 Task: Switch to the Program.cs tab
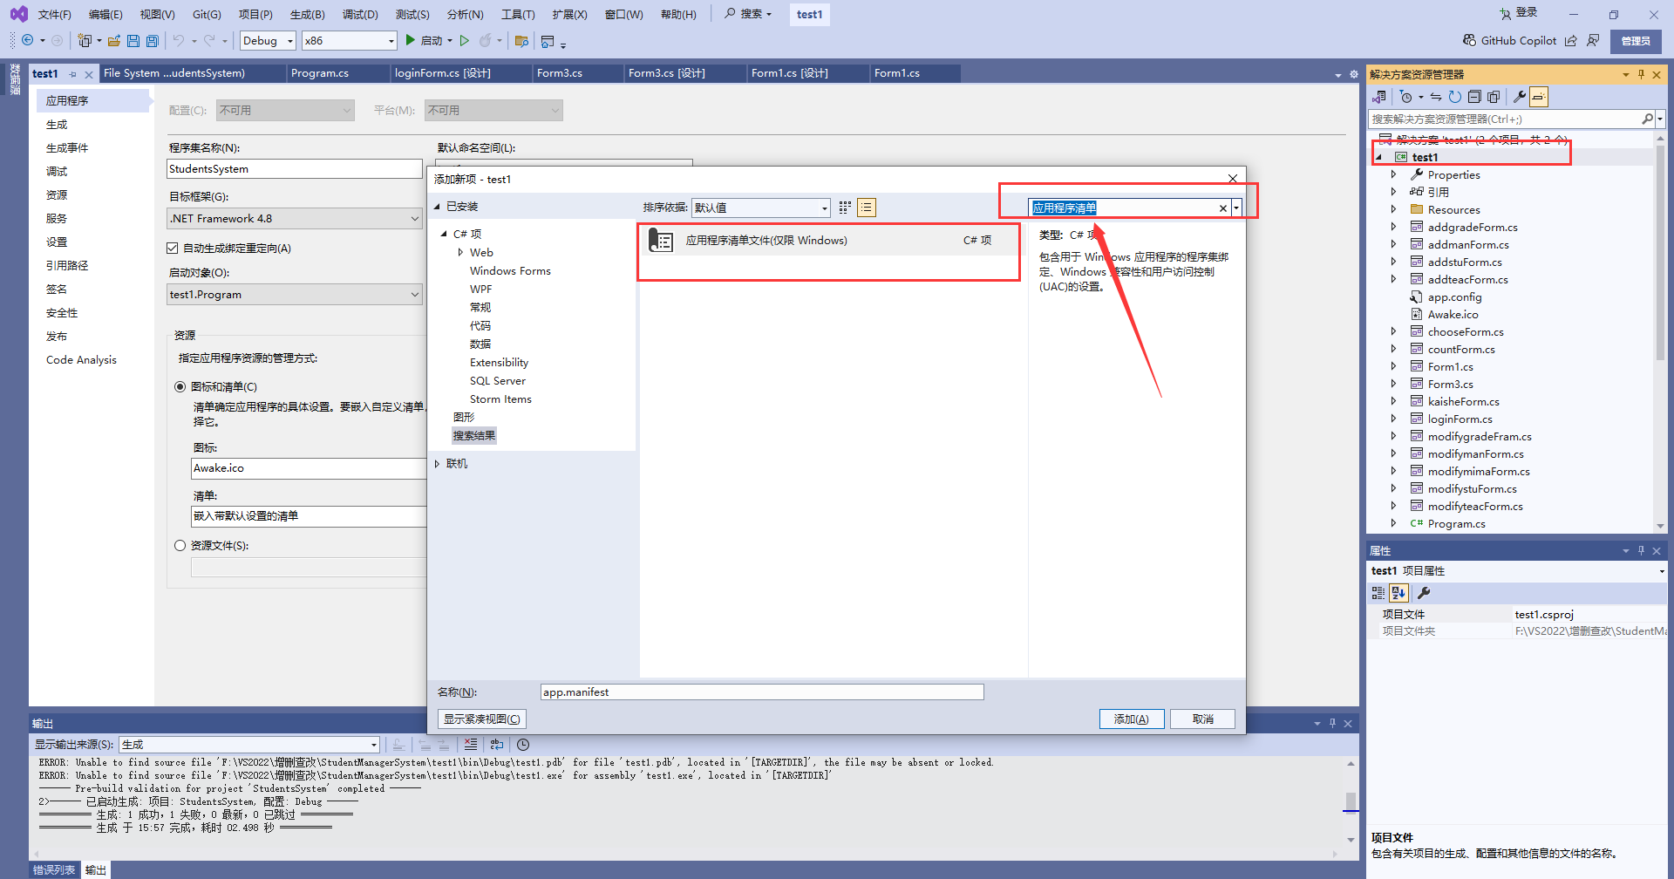[x=320, y=73]
